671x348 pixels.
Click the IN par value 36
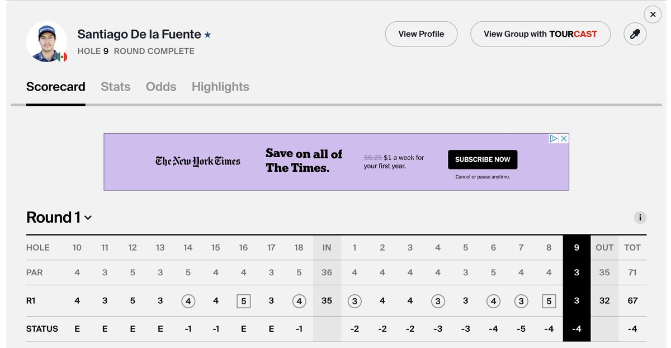[x=327, y=273]
